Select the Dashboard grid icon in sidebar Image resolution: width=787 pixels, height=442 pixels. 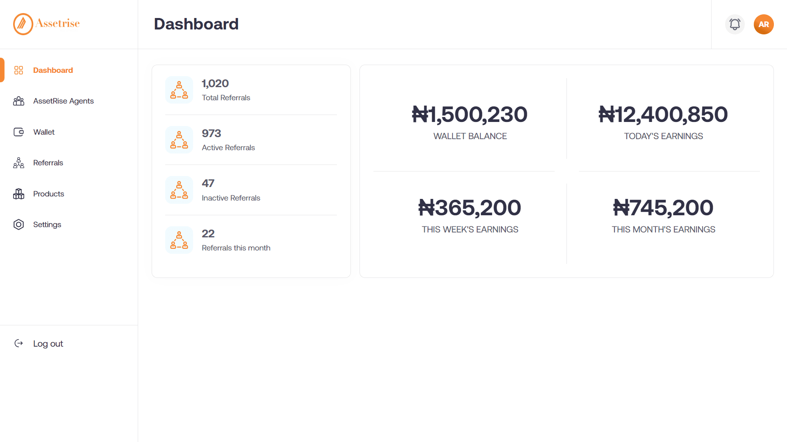tap(18, 70)
